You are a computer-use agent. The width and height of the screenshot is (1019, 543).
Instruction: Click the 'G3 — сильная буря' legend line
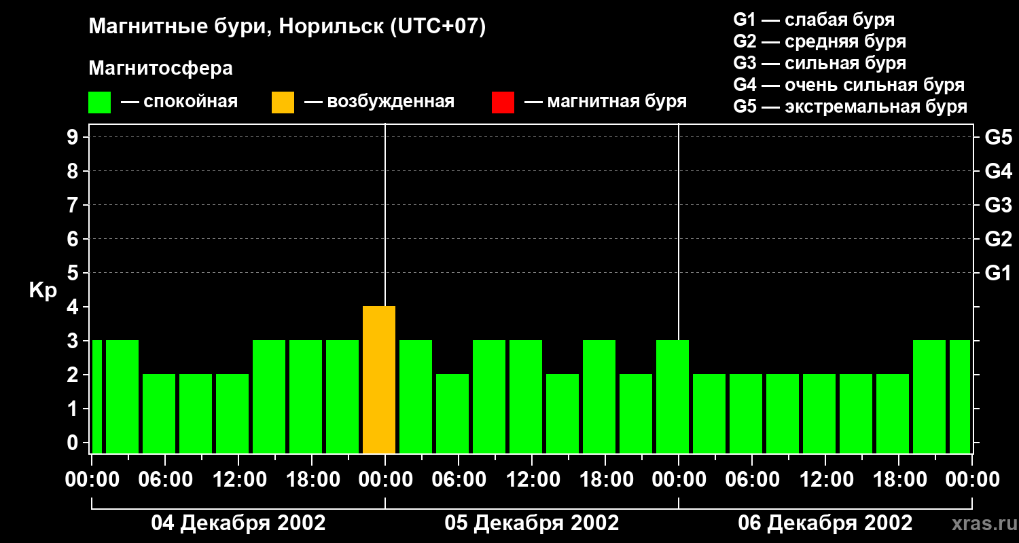820,63
